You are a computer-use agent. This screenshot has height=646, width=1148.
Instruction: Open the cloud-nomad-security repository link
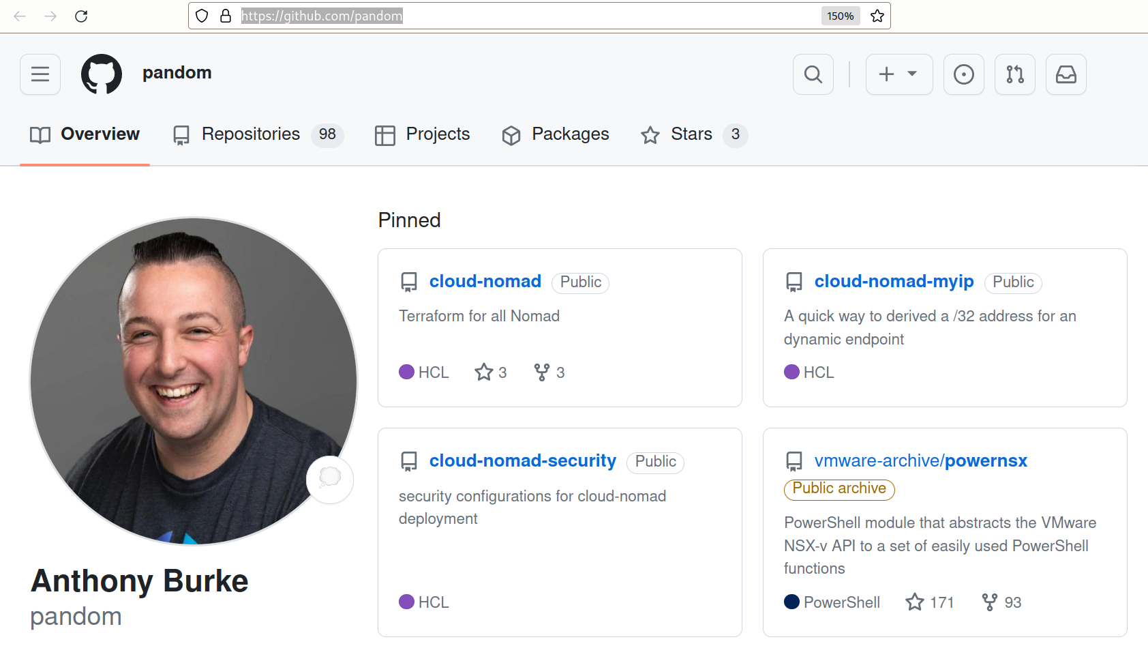click(523, 460)
